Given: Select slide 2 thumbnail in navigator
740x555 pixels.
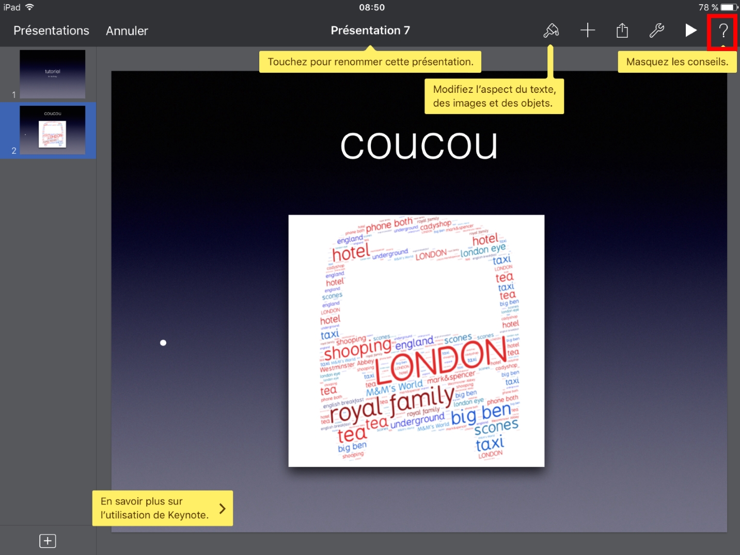Looking at the screenshot, I should point(52,130).
